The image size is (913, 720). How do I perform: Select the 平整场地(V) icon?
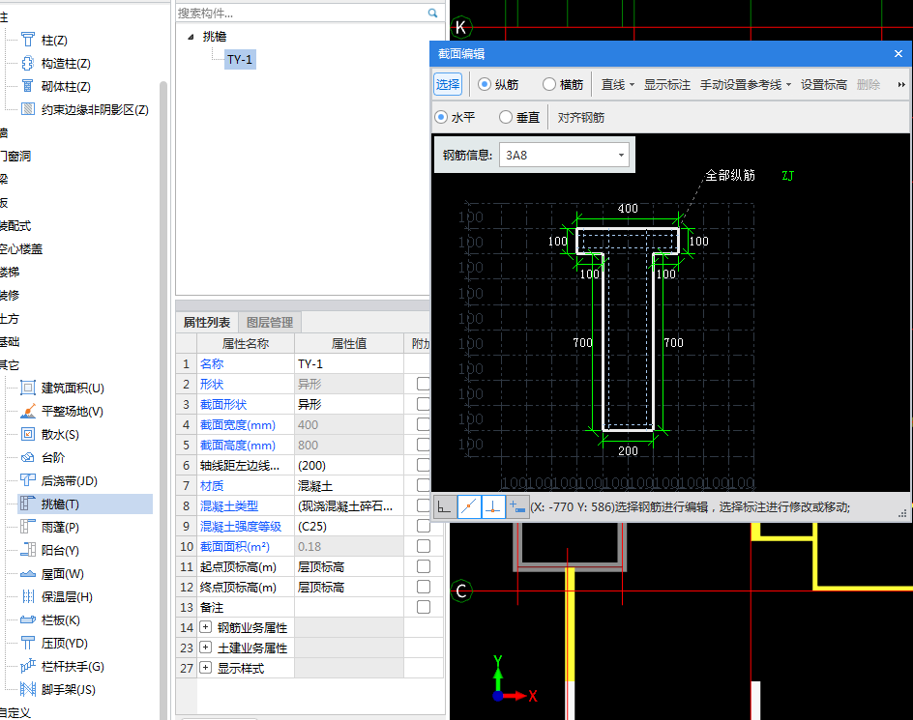[27, 411]
